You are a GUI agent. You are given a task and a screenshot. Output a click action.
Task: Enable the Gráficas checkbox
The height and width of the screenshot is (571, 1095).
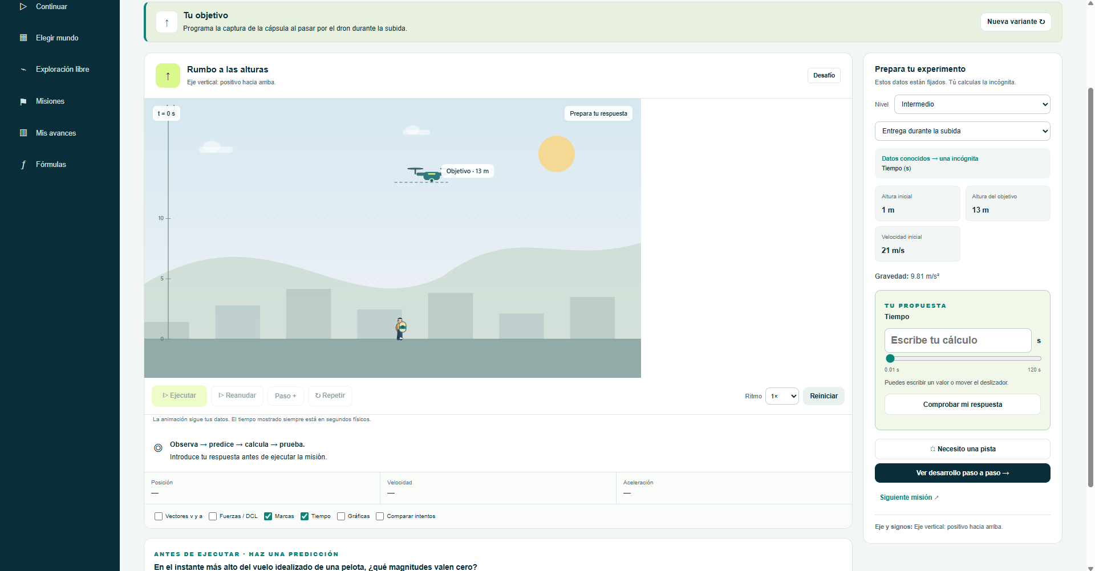[341, 516]
